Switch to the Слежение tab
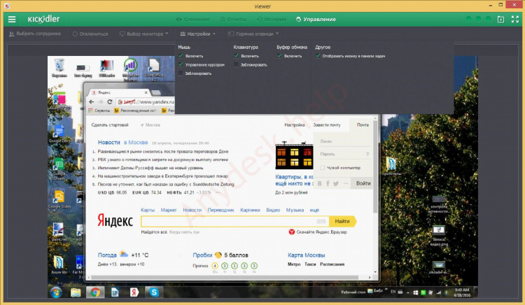The image size is (525, 305). pyautogui.click(x=193, y=20)
